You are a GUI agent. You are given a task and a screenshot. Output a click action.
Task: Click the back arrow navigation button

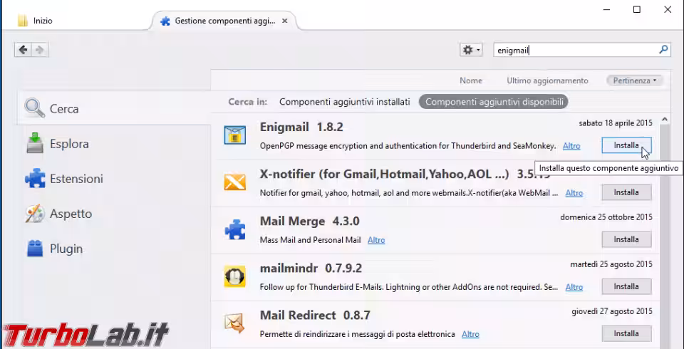(23, 50)
